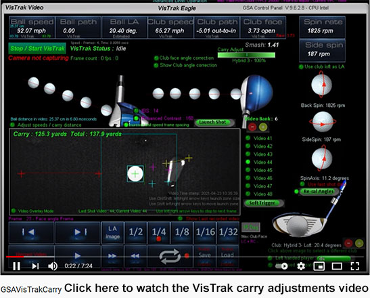The height and width of the screenshot is (298, 370).
Task: Click the Ball speed 92.07 mph panel
Action: coord(32,27)
